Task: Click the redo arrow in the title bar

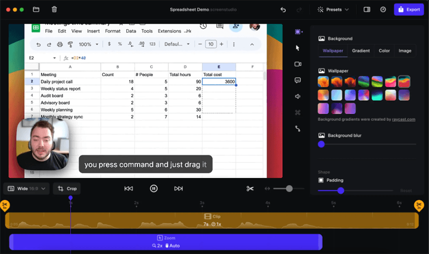Action: coord(299,10)
